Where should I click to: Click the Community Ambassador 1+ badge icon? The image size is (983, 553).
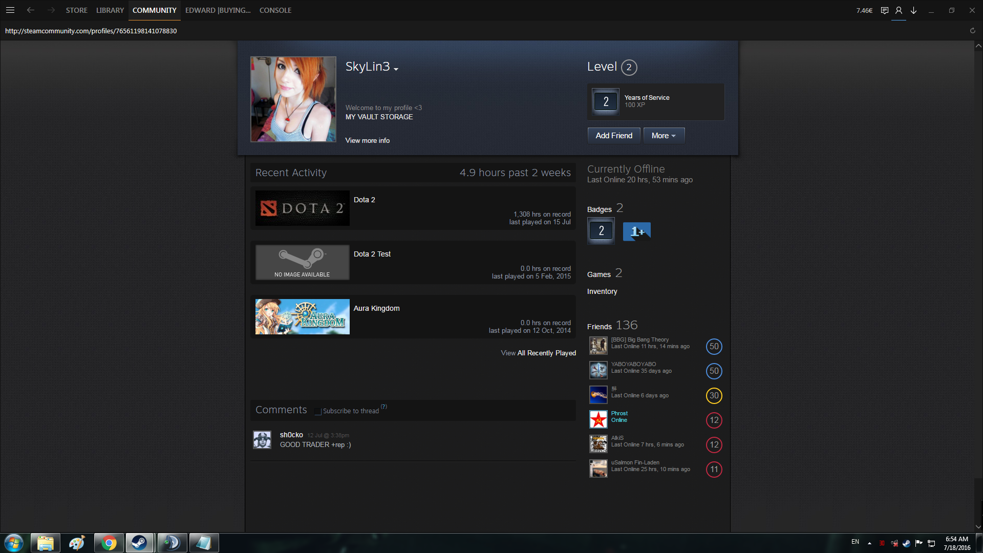(636, 231)
